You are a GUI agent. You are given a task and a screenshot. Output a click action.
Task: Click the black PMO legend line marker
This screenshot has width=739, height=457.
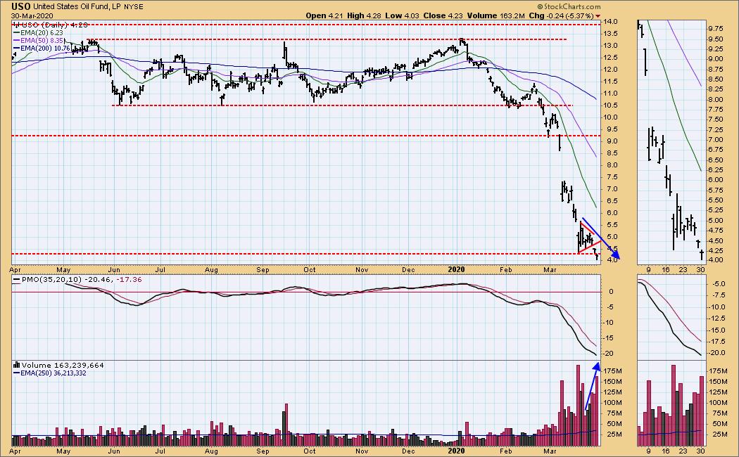16,280
